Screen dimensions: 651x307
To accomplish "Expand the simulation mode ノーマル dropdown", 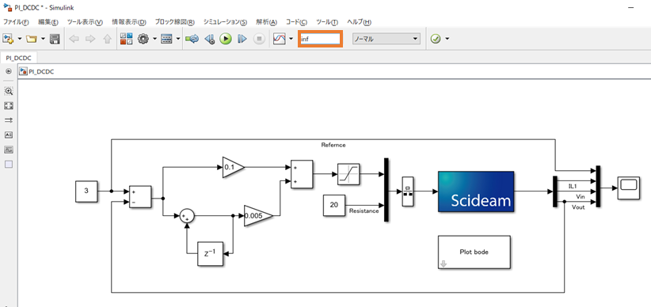I will (386, 39).
